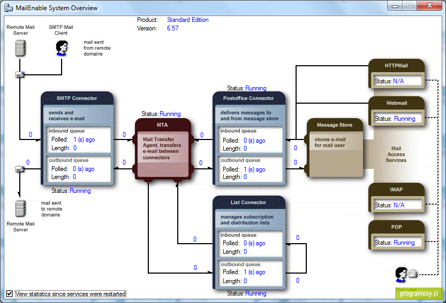
Task: Click the POP service header
Action: pyautogui.click(x=396, y=227)
